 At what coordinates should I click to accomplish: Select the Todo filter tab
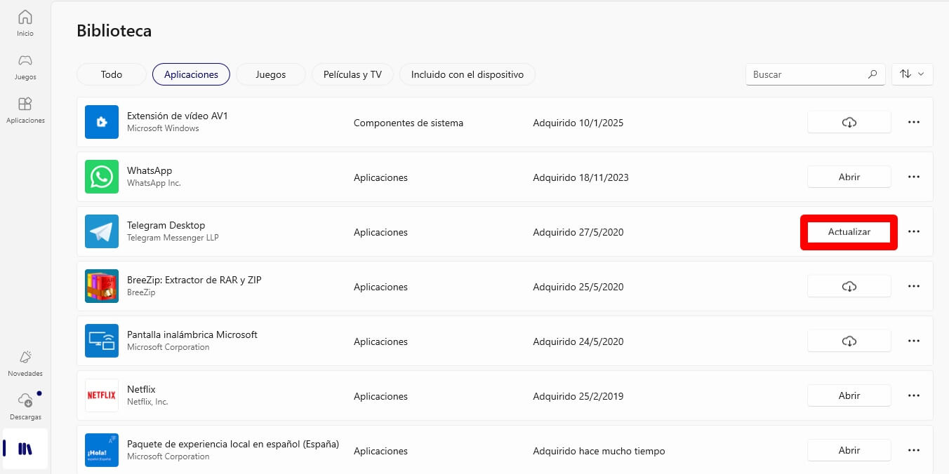(x=112, y=74)
